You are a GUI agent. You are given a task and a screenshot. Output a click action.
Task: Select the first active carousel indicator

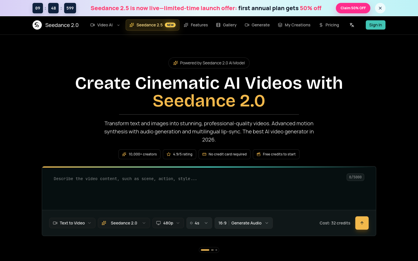tap(205, 250)
